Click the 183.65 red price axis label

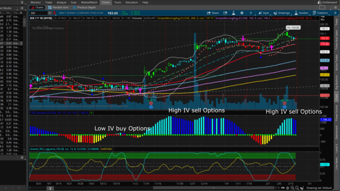[325, 38]
